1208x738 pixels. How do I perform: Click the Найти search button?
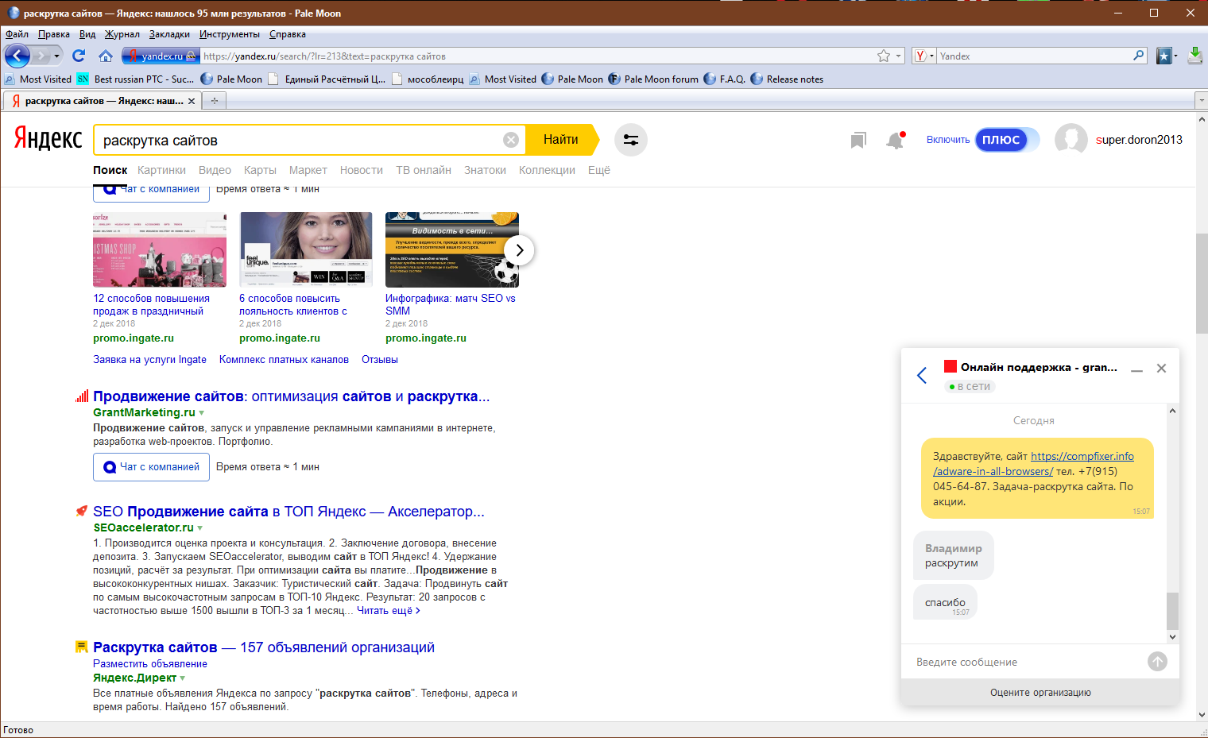(x=561, y=140)
